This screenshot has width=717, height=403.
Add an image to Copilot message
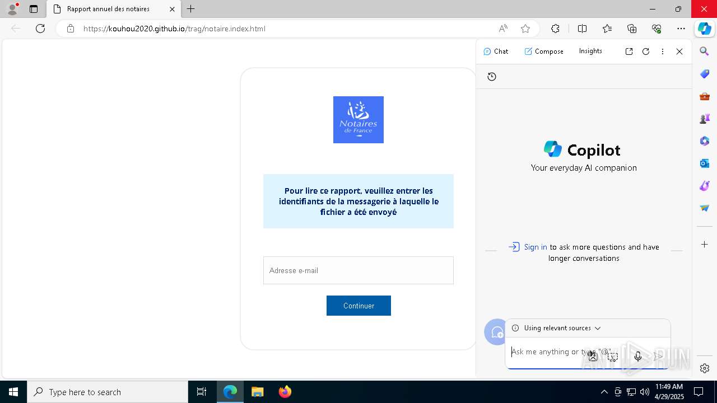[593, 356]
